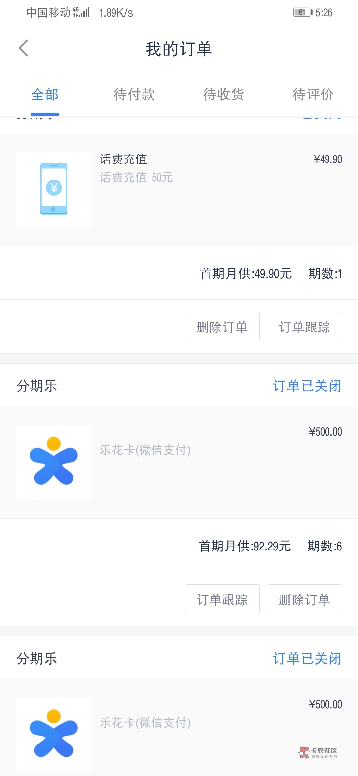The image size is (358, 776).
Task: Tap the 我的订单 page title
Action: (179, 49)
